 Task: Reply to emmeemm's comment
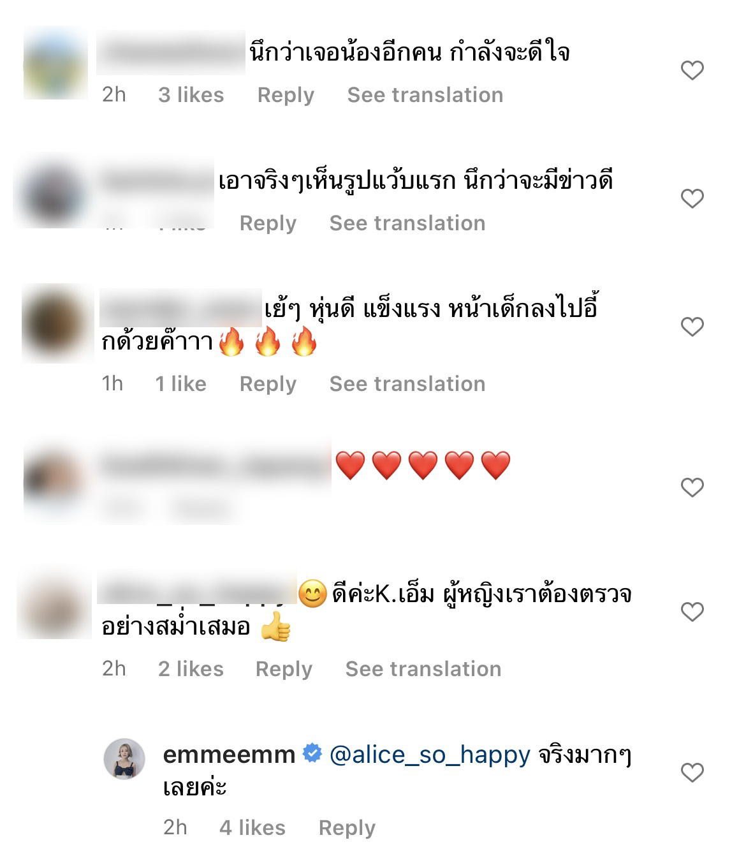pyautogui.click(x=347, y=828)
